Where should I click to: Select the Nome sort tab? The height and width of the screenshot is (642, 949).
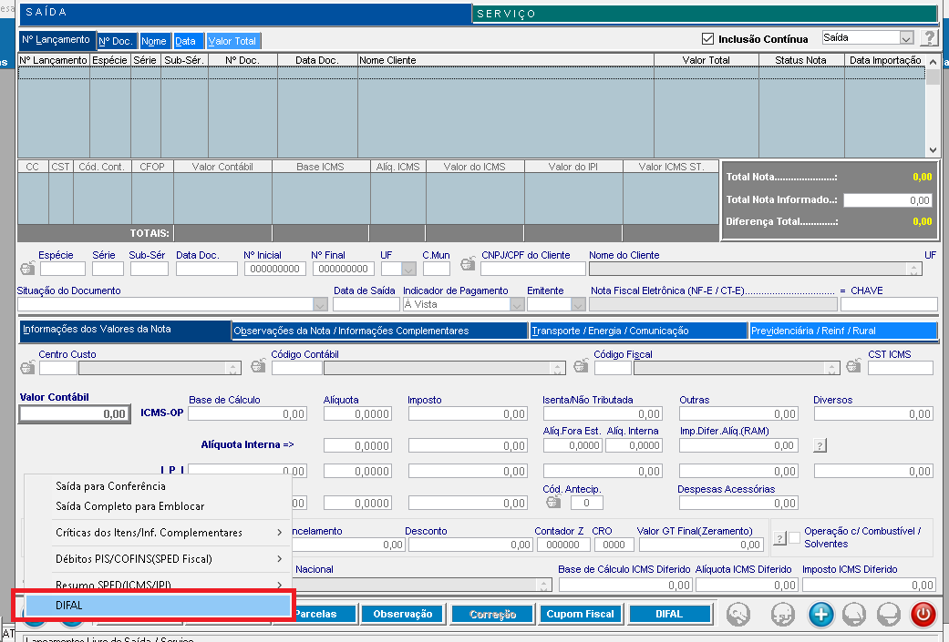click(154, 41)
